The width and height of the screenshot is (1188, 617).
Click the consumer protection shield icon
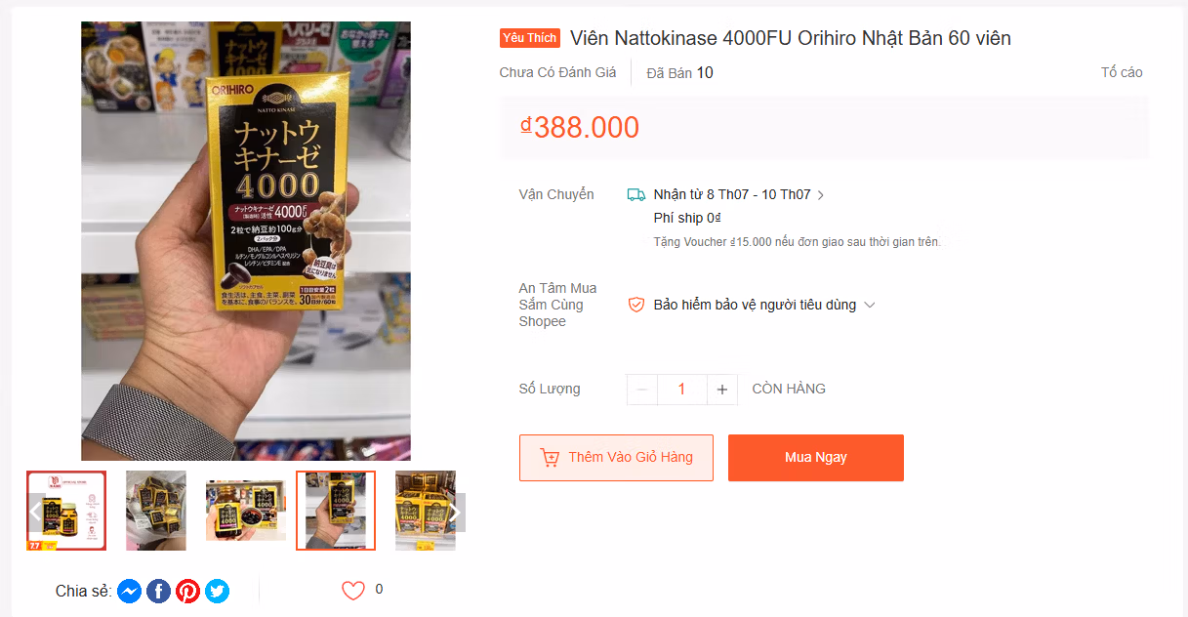636,305
